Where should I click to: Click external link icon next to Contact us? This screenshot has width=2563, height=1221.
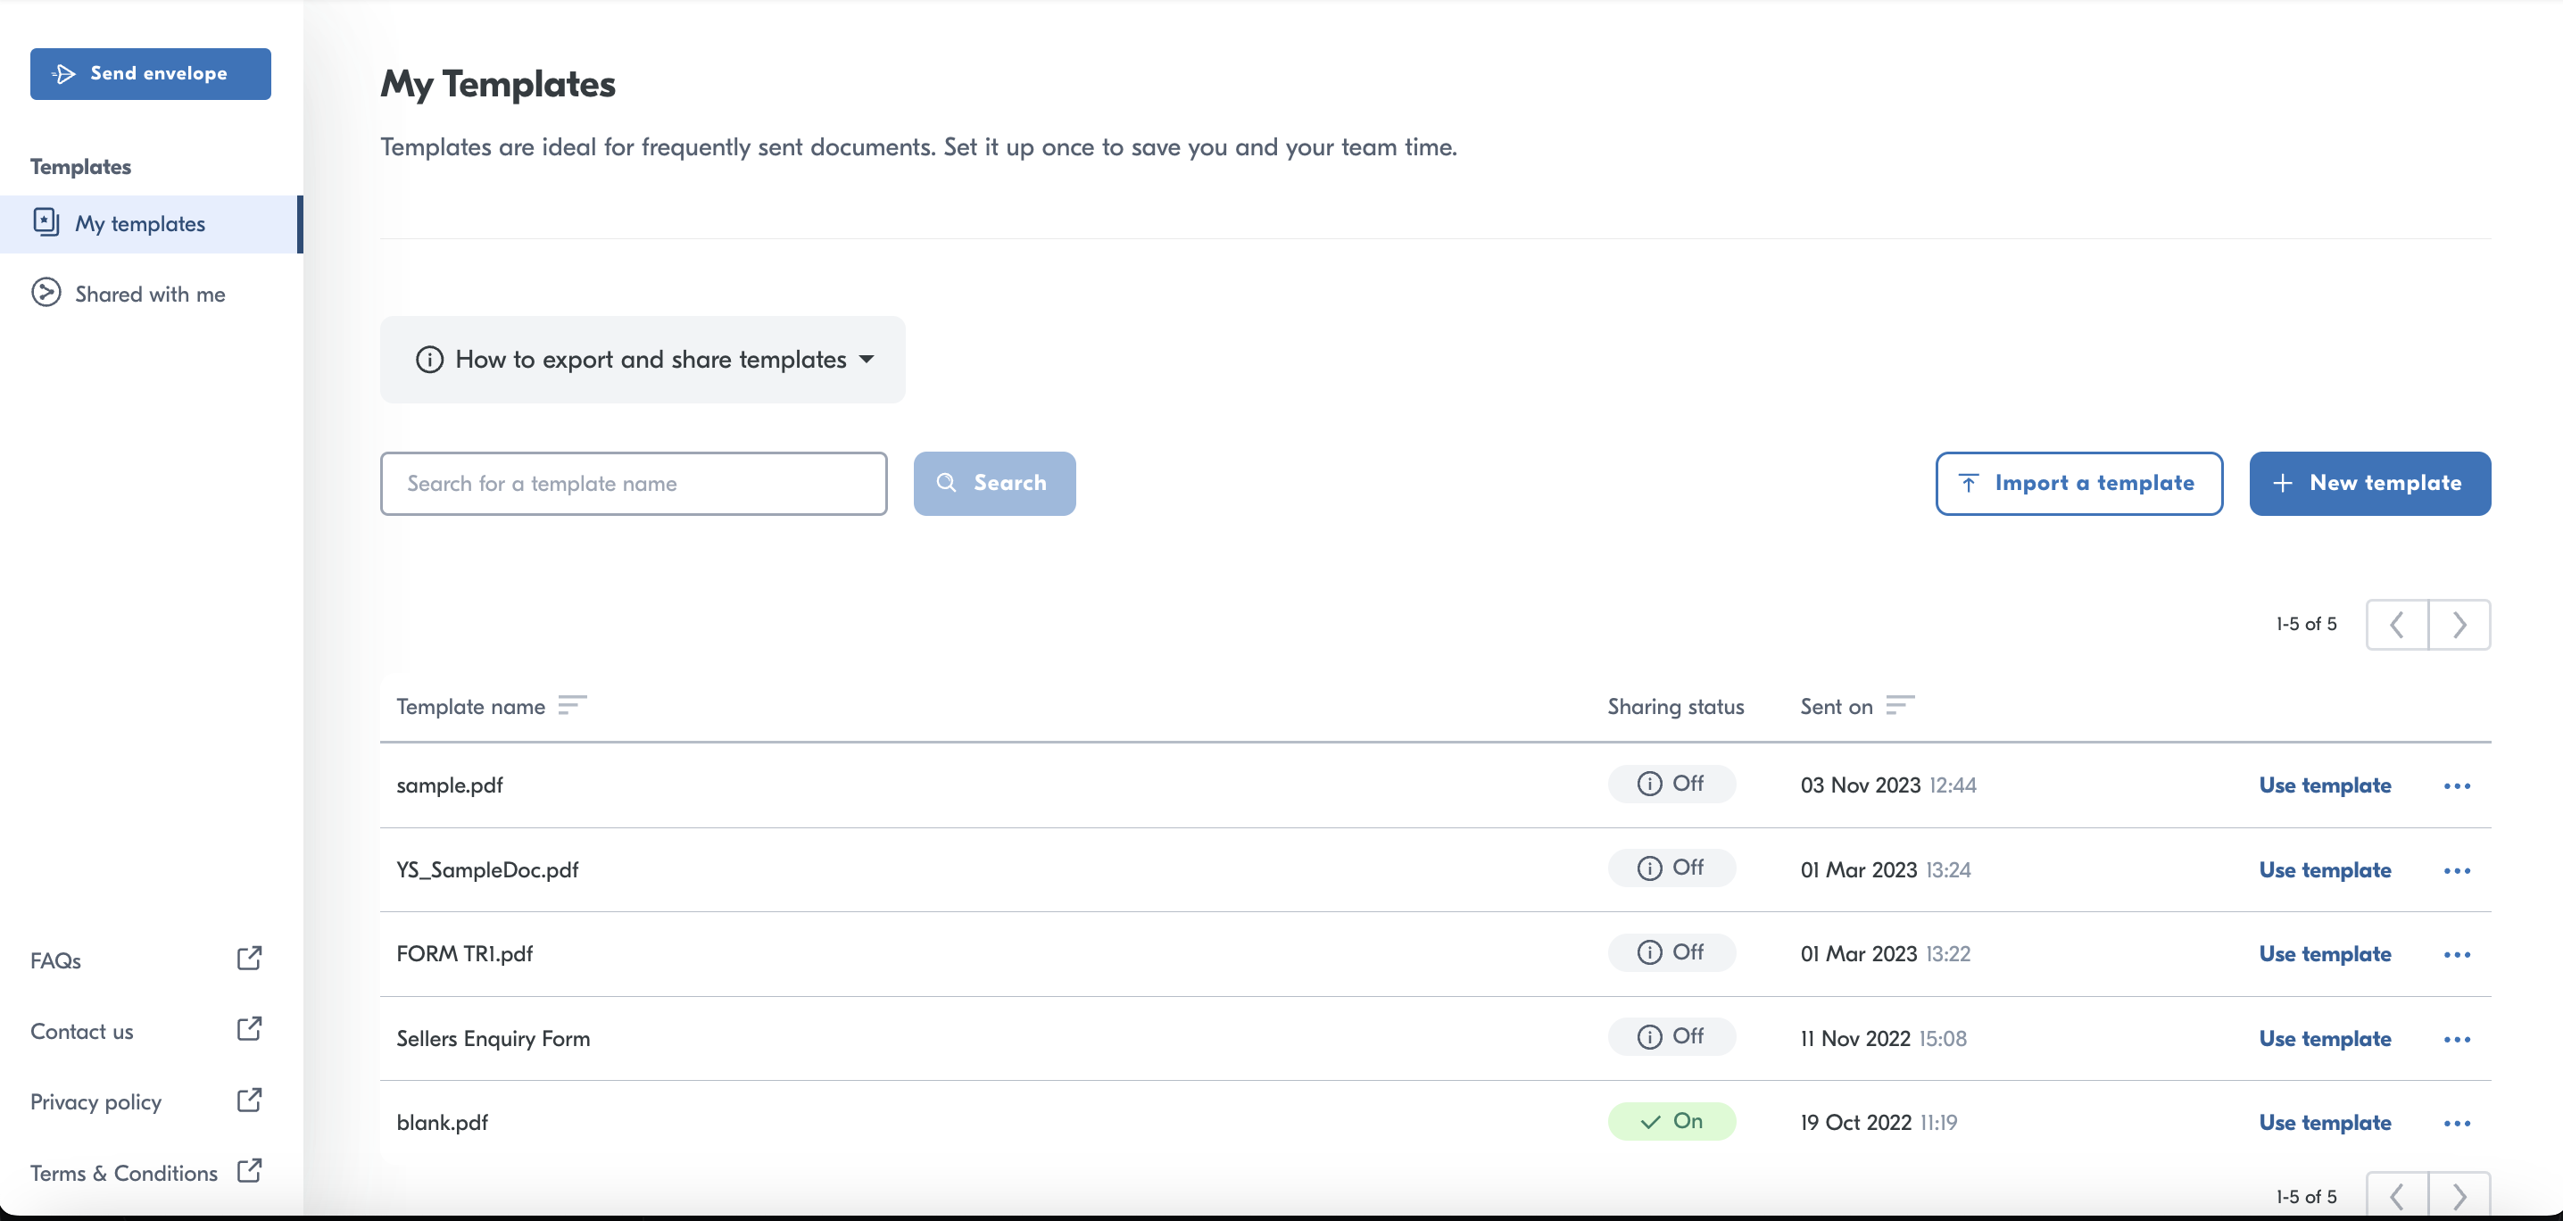point(250,1028)
